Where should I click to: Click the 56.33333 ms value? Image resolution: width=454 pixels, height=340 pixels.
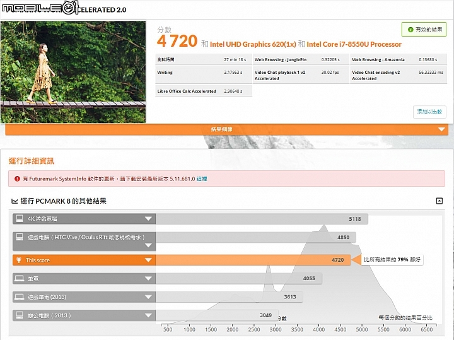point(431,73)
